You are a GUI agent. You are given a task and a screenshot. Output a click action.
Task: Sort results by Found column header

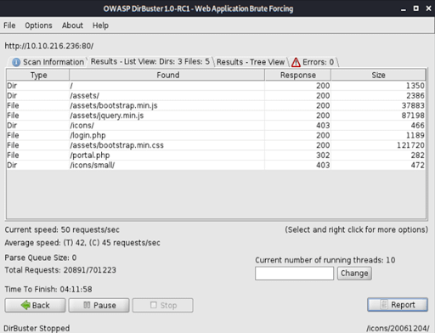pyautogui.click(x=167, y=75)
